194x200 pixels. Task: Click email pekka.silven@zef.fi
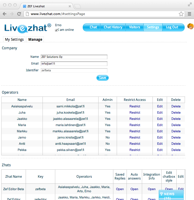click(x=70, y=150)
